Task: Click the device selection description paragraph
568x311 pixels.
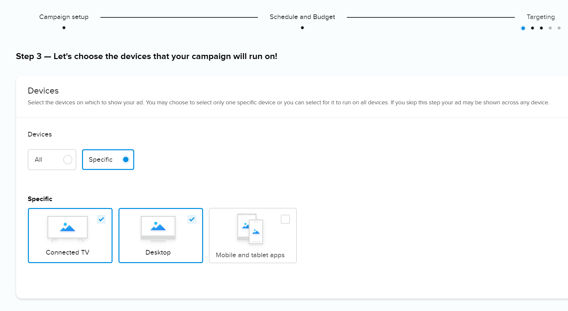Action: coord(288,102)
